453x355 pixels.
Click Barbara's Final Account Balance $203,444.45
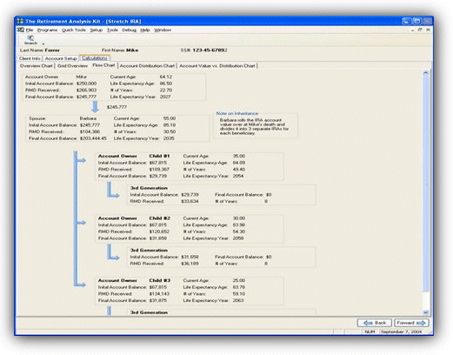pyautogui.click(x=93, y=138)
